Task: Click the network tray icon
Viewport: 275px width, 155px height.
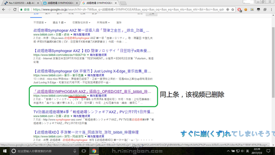Action: pos(238,151)
